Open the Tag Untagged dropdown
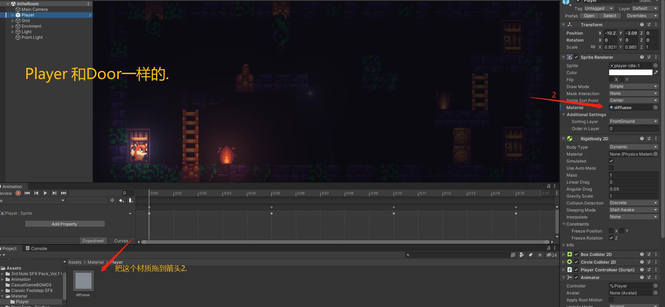 pyautogui.click(x=599, y=8)
